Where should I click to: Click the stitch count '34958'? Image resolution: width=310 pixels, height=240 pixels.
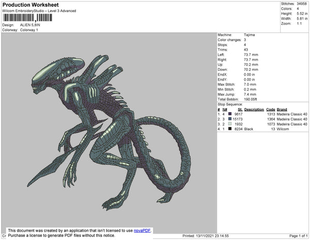(x=302, y=4)
